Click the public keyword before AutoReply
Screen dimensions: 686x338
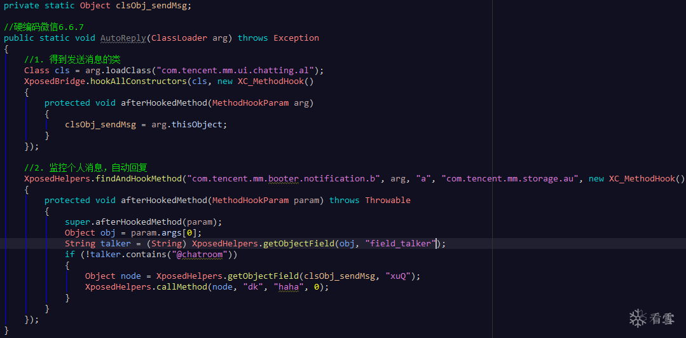click(x=19, y=38)
